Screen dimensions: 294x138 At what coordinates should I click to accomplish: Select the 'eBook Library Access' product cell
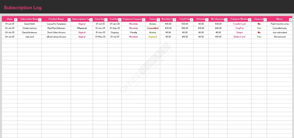click(56, 37)
